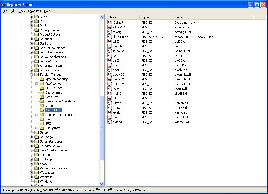Open the Edit menu

coord(13,11)
